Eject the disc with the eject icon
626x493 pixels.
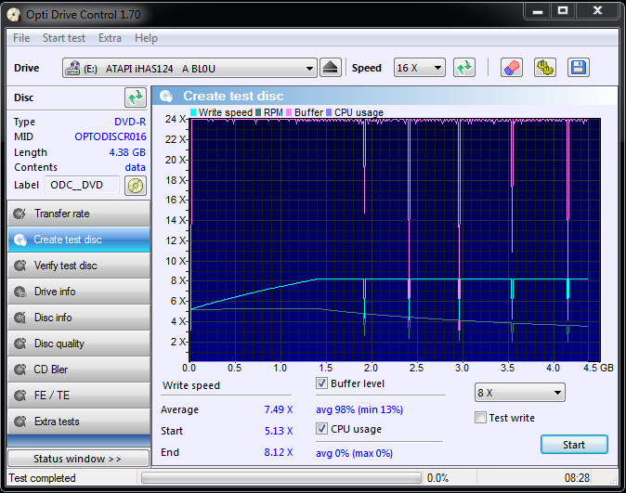click(x=330, y=68)
